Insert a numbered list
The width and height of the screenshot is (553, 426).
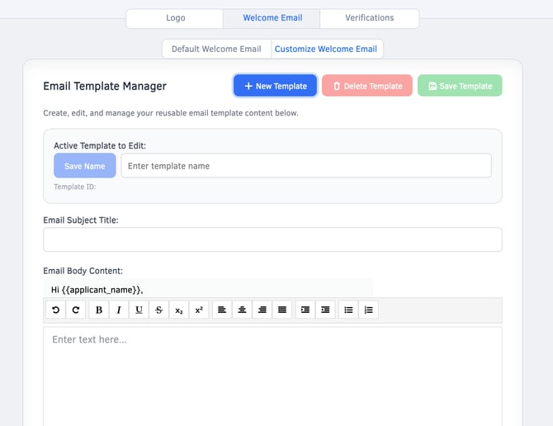[x=368, y=310]
